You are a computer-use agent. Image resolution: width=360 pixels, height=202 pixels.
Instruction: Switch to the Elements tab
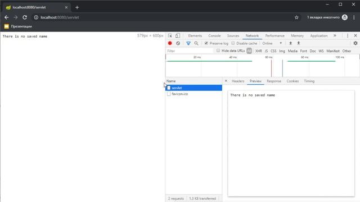(195, 36)
